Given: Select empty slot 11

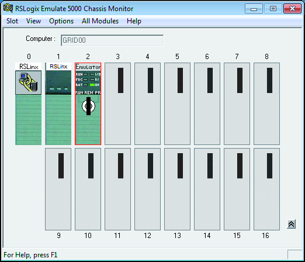Looking at the screenshot, I should (x=117, y=189).
